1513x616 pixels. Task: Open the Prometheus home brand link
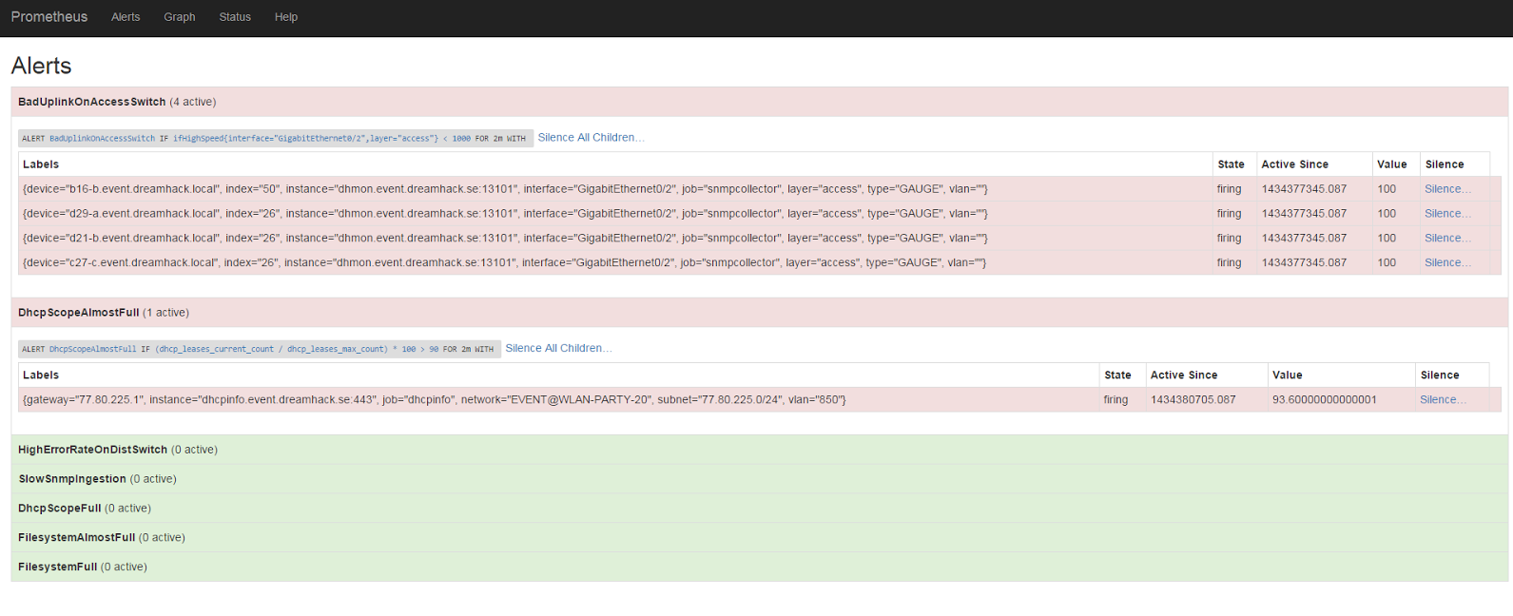point(49,17)
